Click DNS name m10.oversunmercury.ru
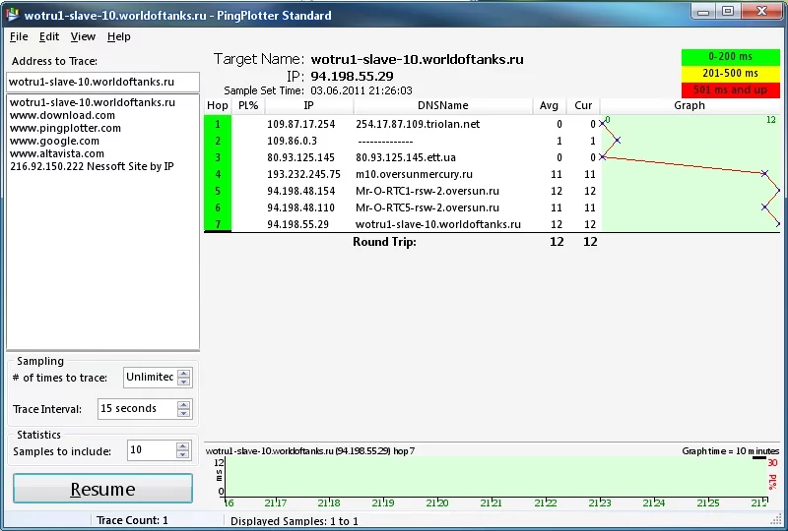Image resolution: width=788 pixels, height=531 pixels. [414, 174]
